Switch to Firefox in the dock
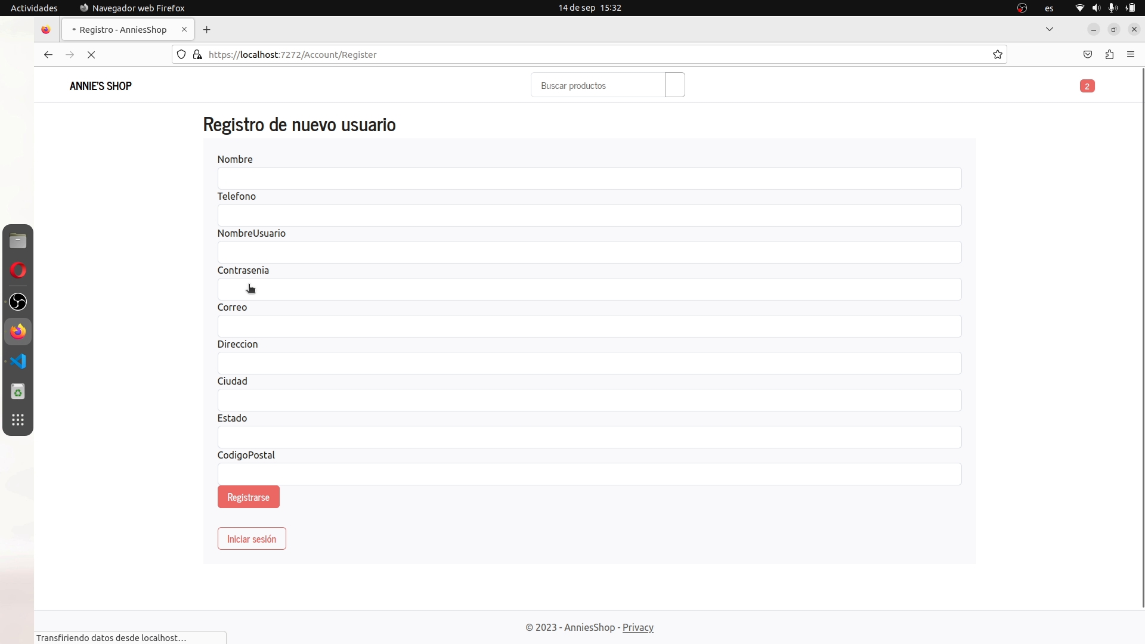The height and width of the screenshot is (644, 1145). click(x=18, y=331)
